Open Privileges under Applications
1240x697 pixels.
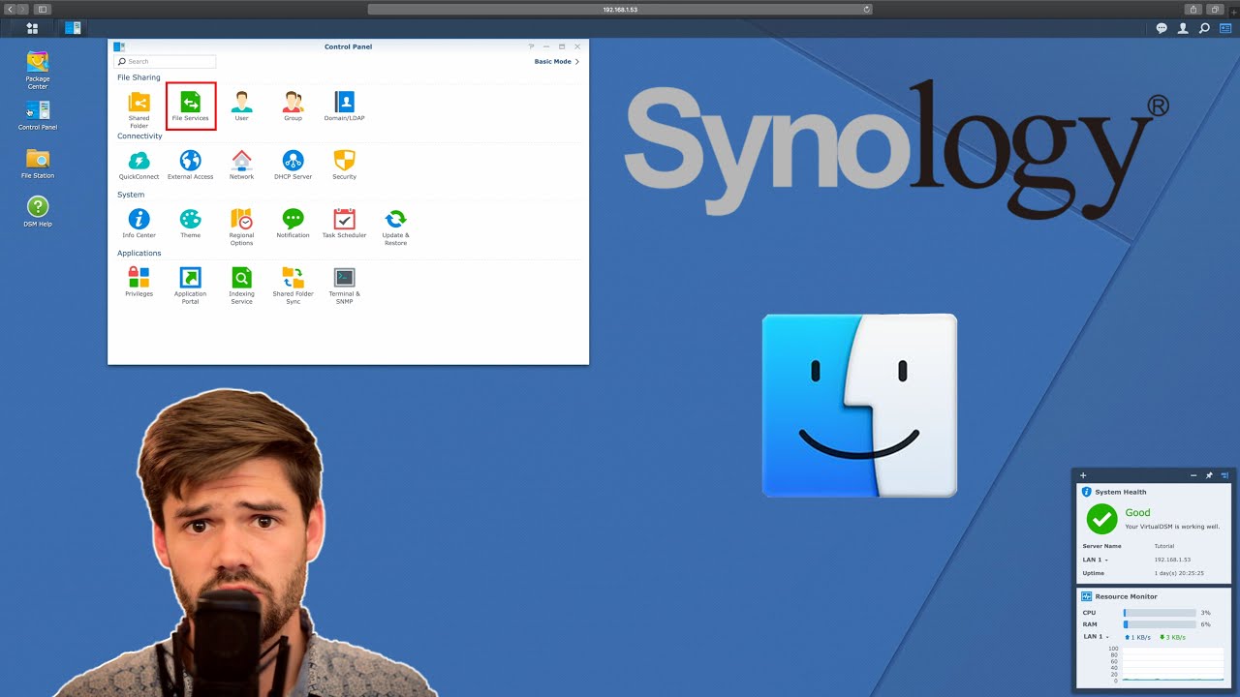[139, 282]
